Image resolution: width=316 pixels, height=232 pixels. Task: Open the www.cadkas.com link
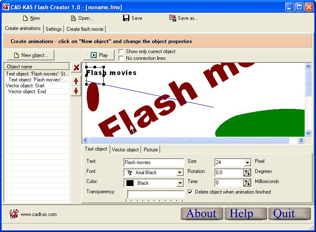(x=39, y=214)
